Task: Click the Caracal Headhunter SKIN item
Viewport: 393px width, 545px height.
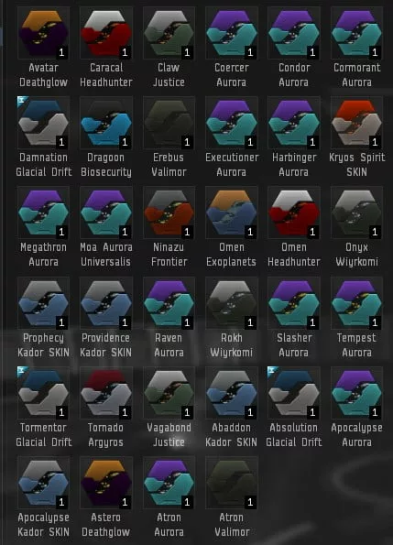Action: coord(106,33)
